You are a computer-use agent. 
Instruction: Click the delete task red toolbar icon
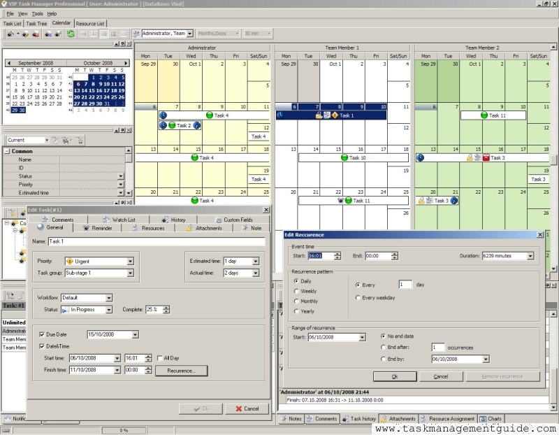click(x=36, y=34)
